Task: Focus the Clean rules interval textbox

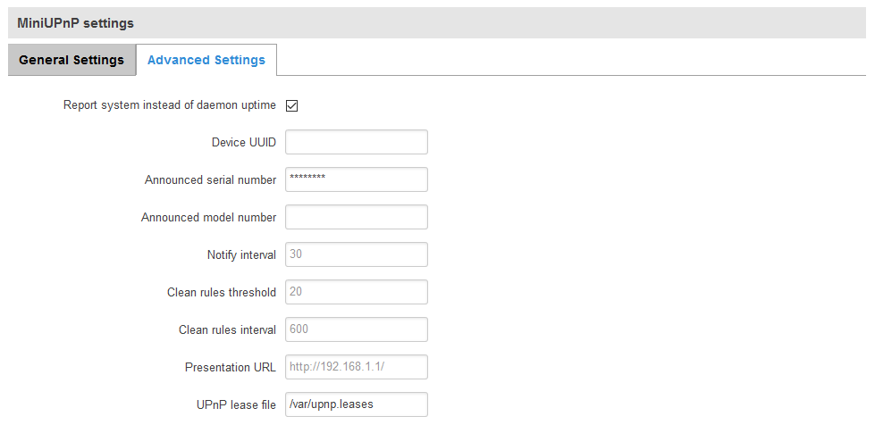Action: coord(356,329)
